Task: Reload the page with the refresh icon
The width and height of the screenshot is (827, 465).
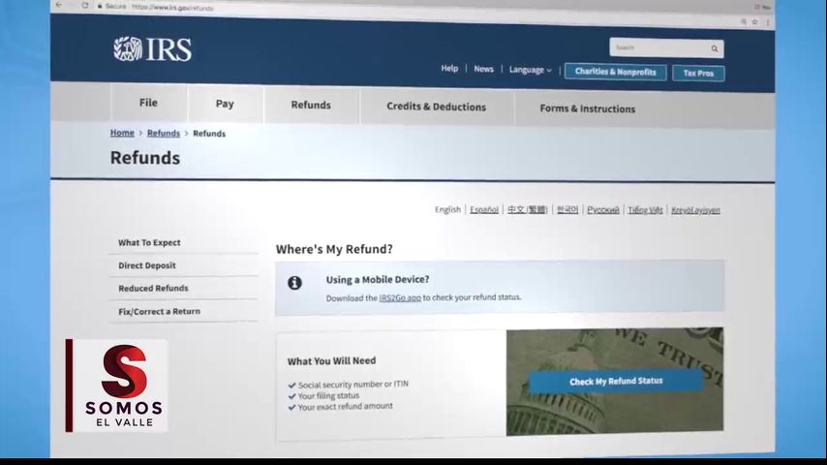Action: [85, 6]
